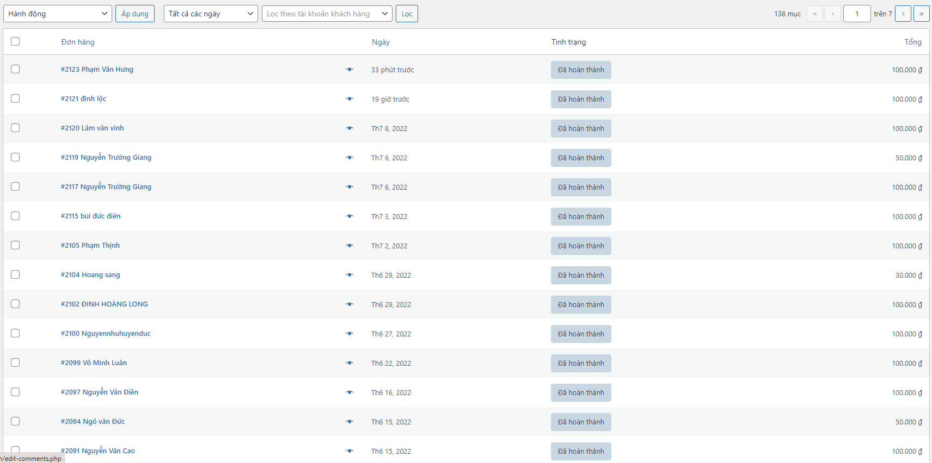Open customer account filter dropdown
Screen dimensions: 932x463
click(327, 14)
